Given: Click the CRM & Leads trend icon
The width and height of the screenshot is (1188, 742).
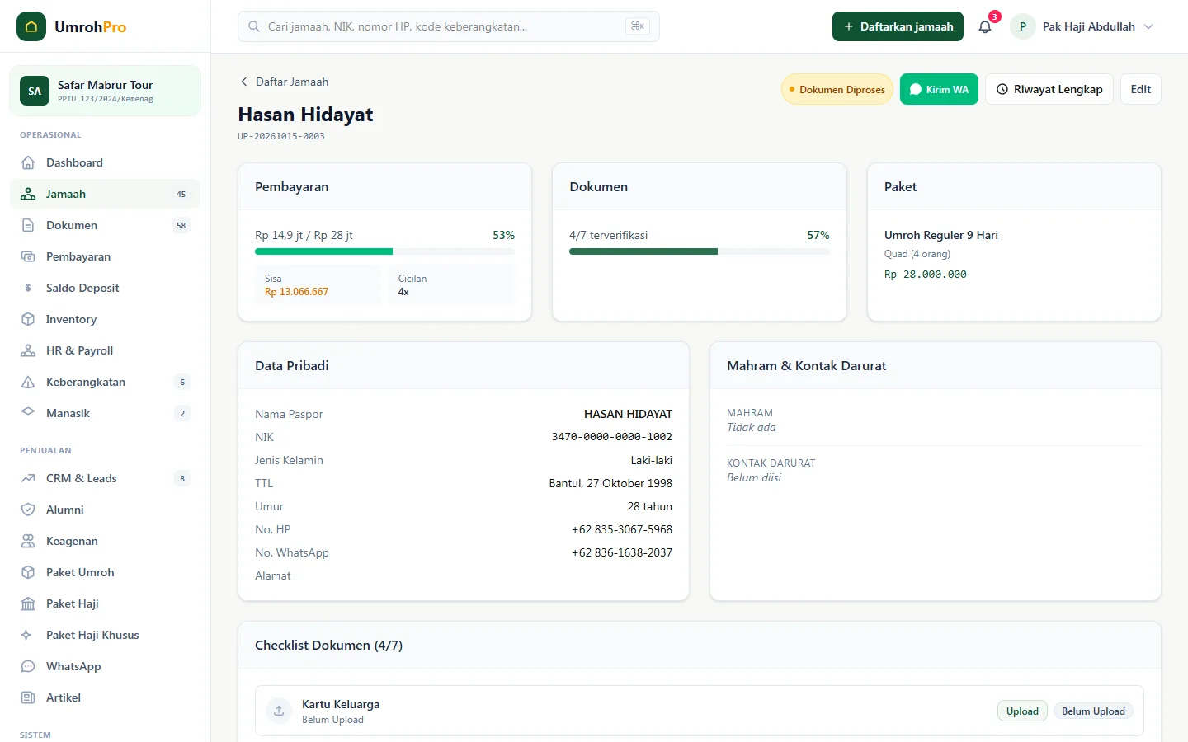Looking at the screenshot, I should pos(28,478).
